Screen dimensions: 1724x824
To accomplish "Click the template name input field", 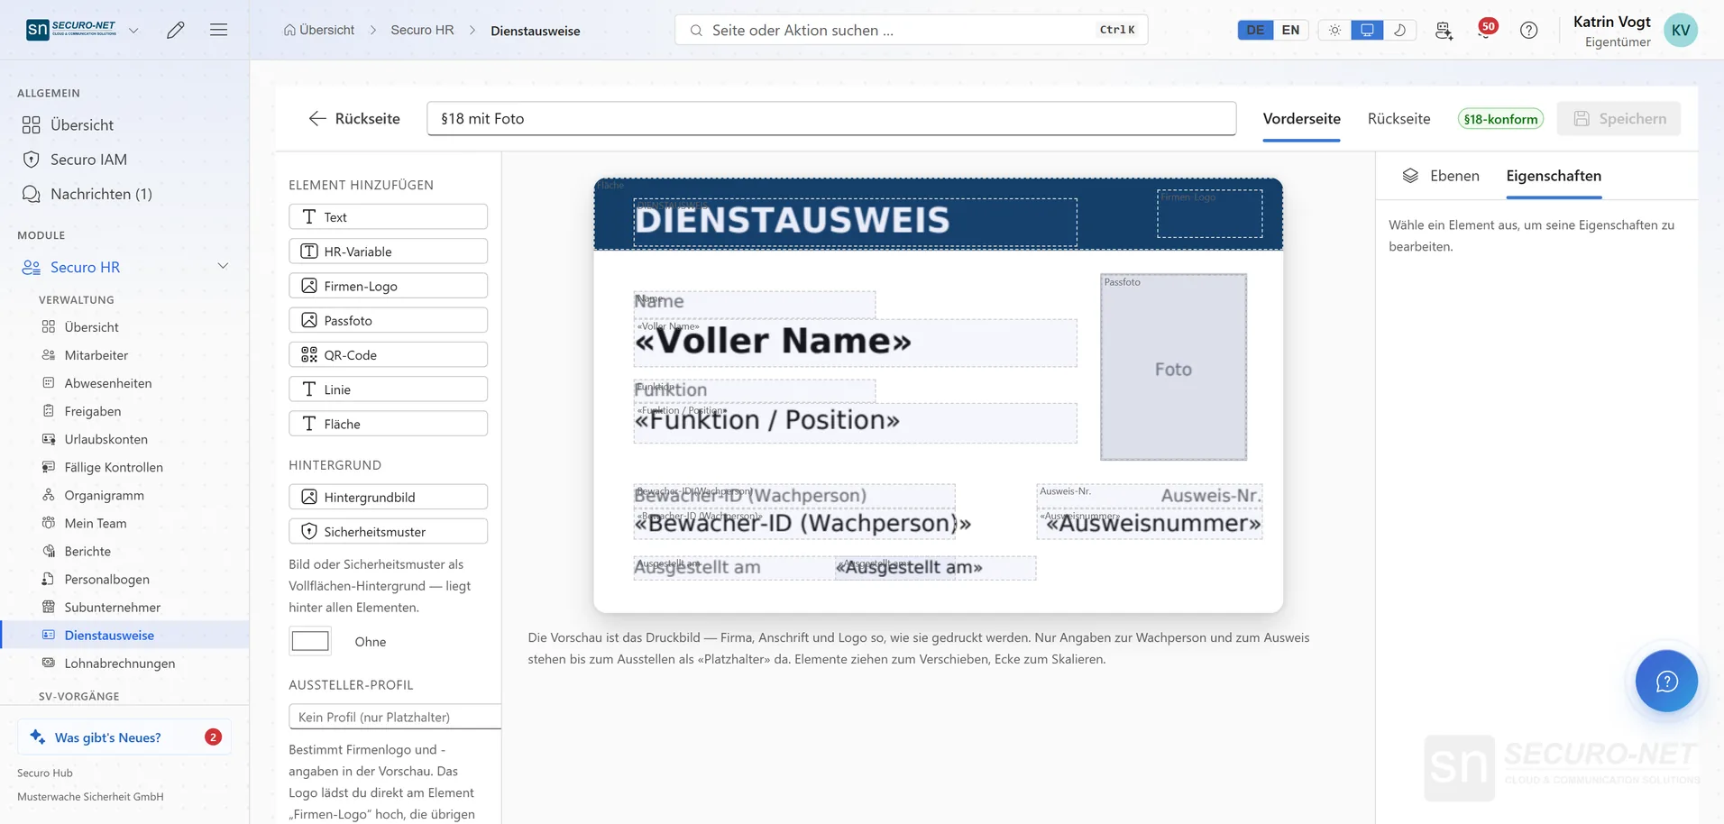I will point(831,119).
